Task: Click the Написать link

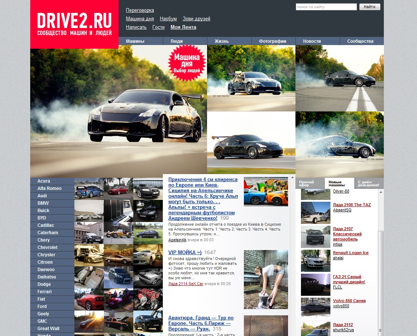Action: [136, 27]
